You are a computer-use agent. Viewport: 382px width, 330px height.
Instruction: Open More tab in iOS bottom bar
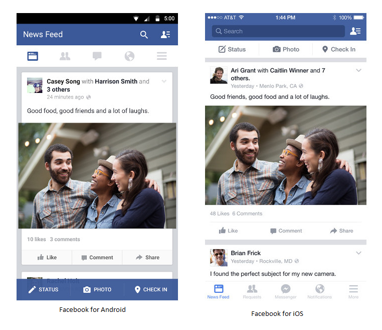353,292
